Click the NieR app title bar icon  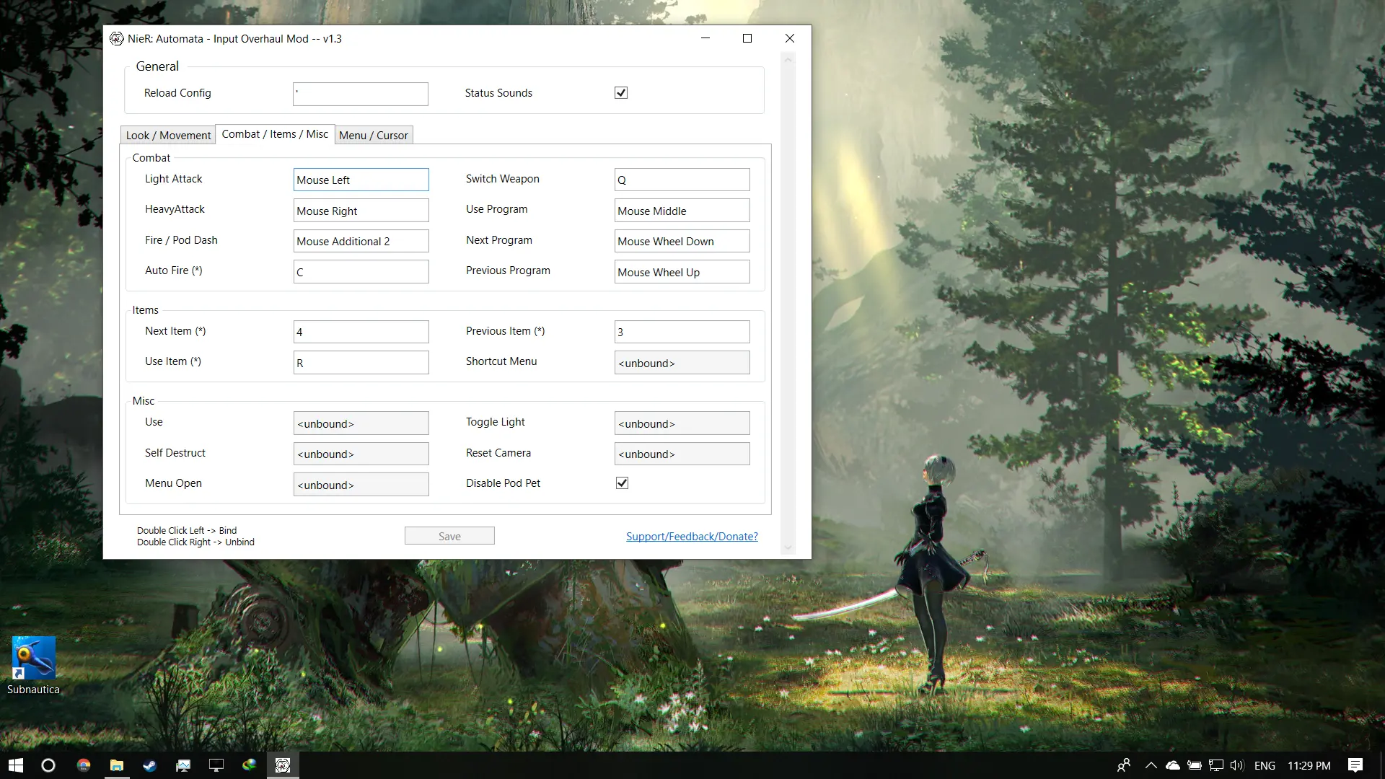(x=116, y=39)
